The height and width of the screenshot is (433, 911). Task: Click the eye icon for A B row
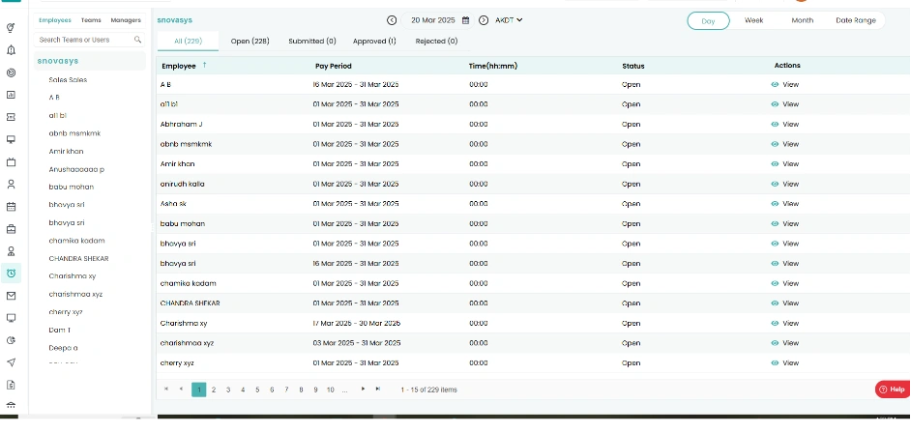pos(775,85)
